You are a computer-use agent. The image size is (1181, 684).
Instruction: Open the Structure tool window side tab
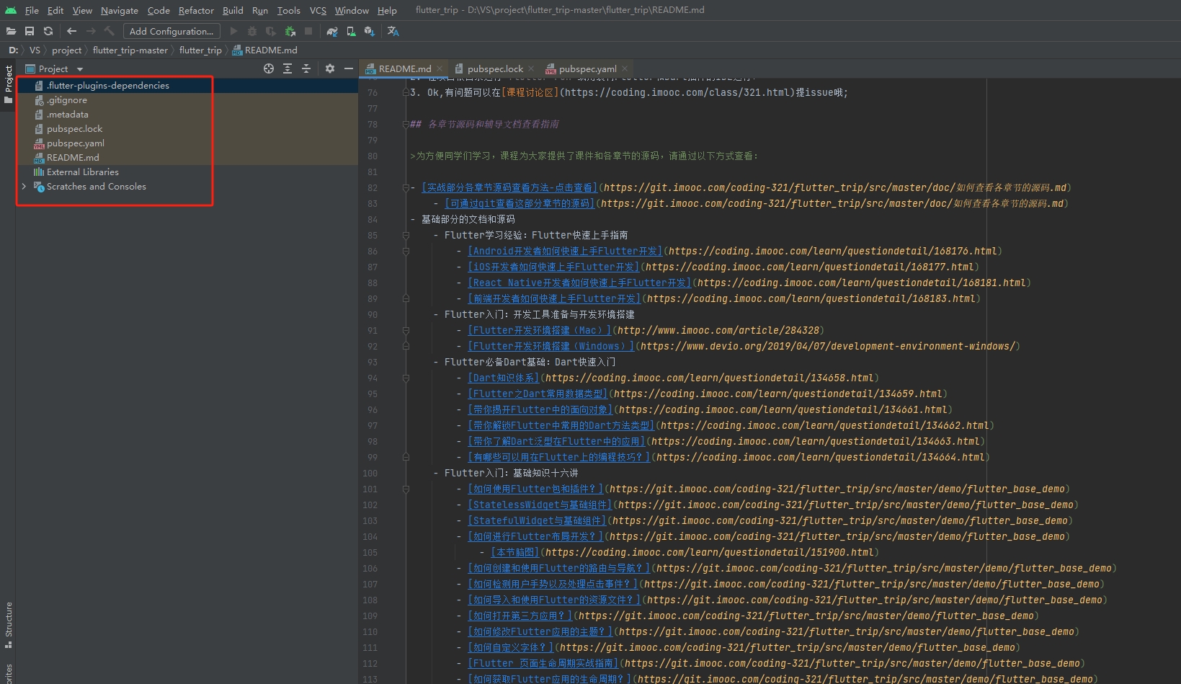[x=8, y=624]
